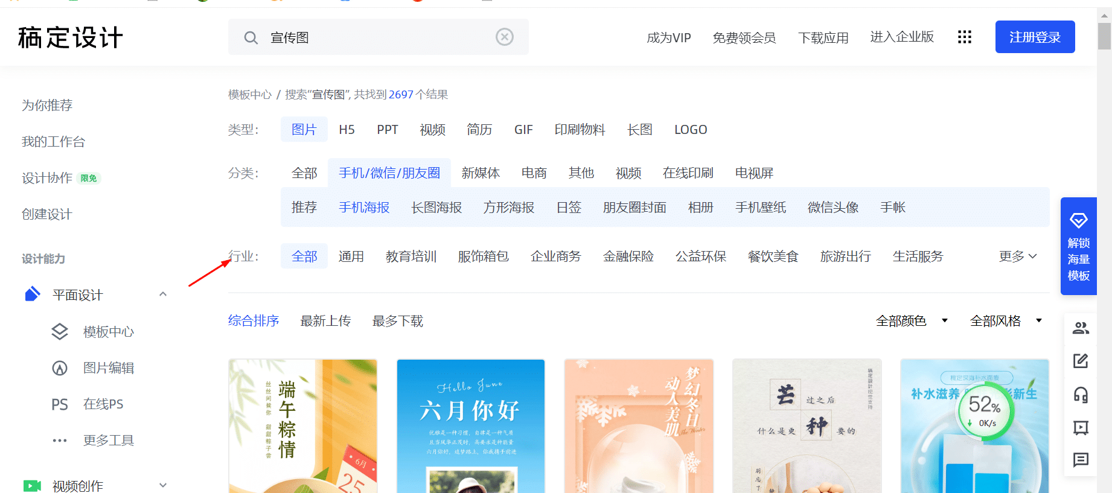1112x493 pixels.
Task: Click the search magnifier icon
Action: (x=251, y=37)
